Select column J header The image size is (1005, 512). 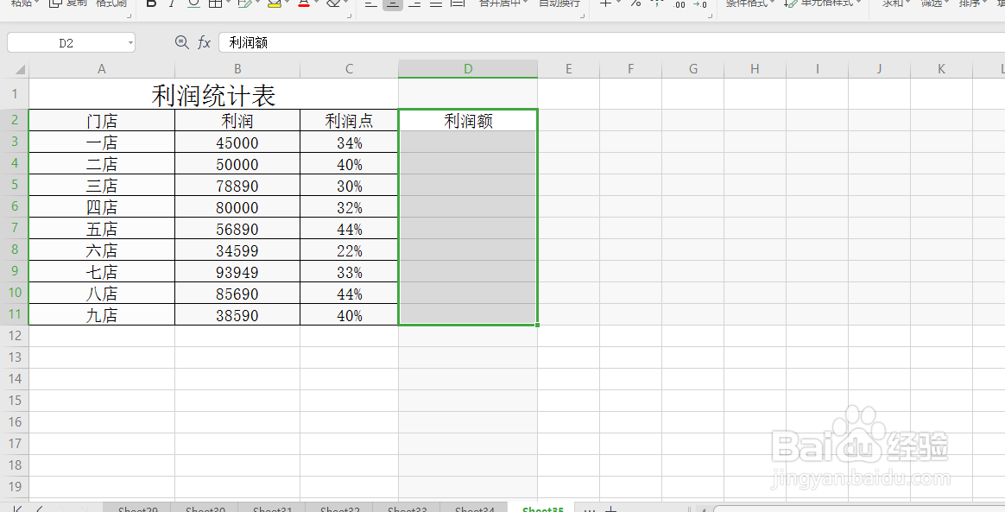879,68
